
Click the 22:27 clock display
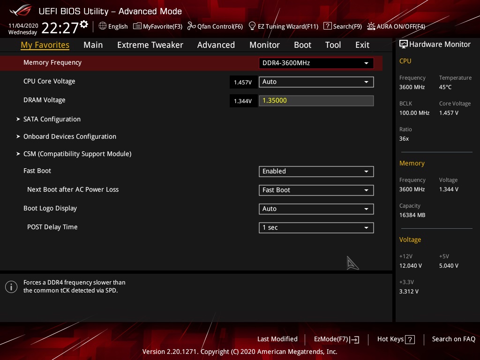60,28
